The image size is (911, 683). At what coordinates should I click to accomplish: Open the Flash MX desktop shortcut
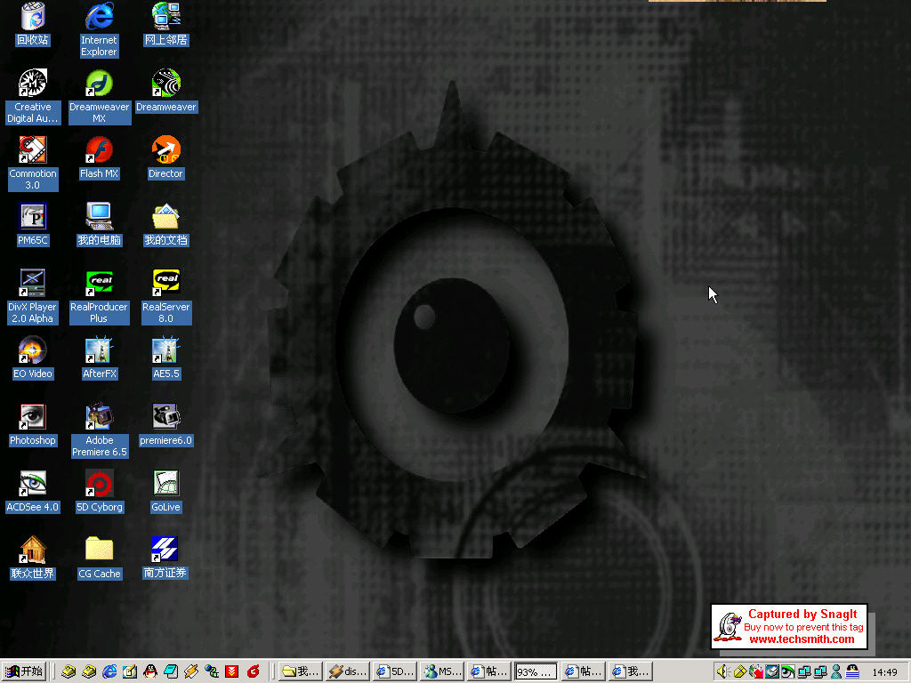[x=99, y=149]
